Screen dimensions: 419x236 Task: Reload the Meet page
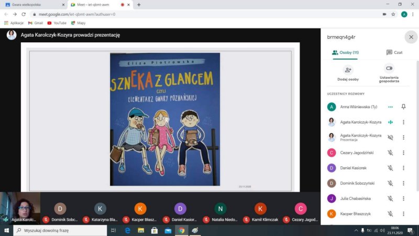click(24, 14)
